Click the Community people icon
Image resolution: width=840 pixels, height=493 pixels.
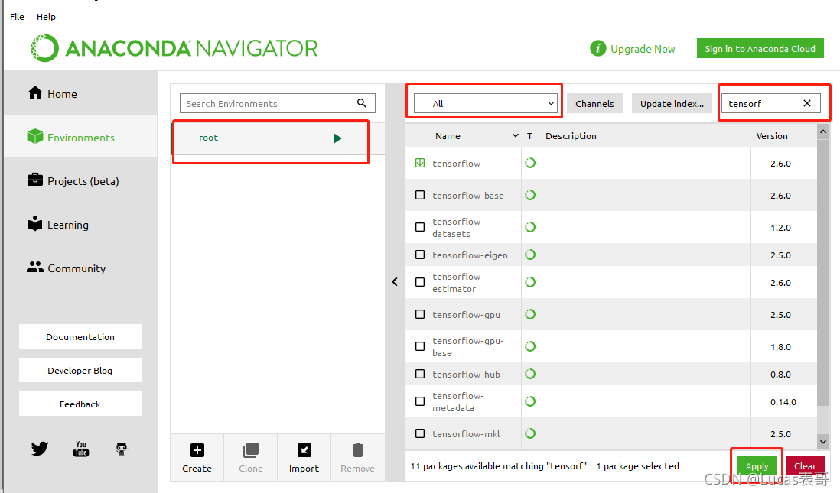pos(35,267)
